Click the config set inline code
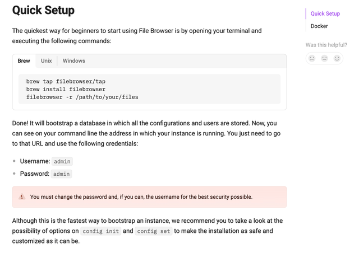The image size is (359, 262). click(153, 231)
